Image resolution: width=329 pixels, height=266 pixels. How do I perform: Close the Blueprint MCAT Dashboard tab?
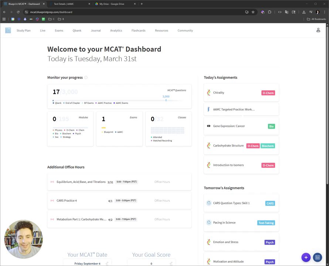44,4
